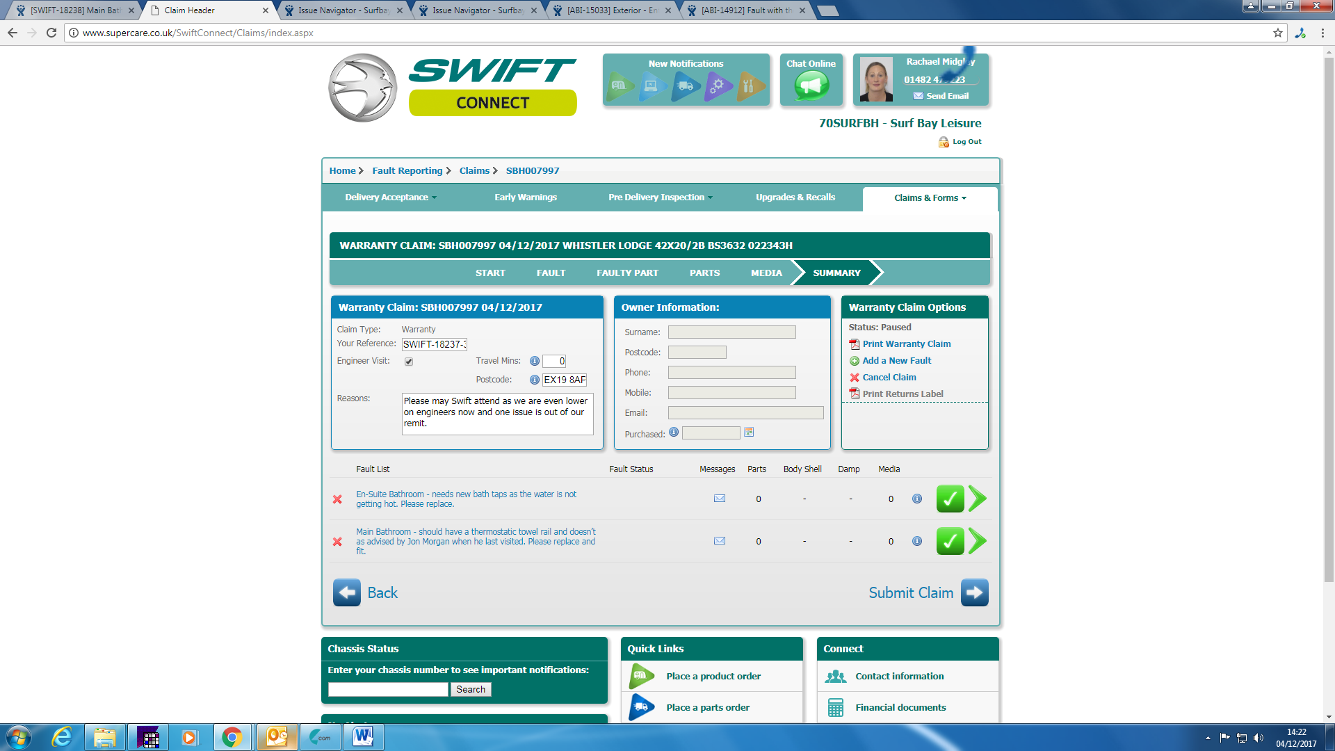Expand the Pre Delivery Inspection menu
1335x751 pixels.
(660, 197)
